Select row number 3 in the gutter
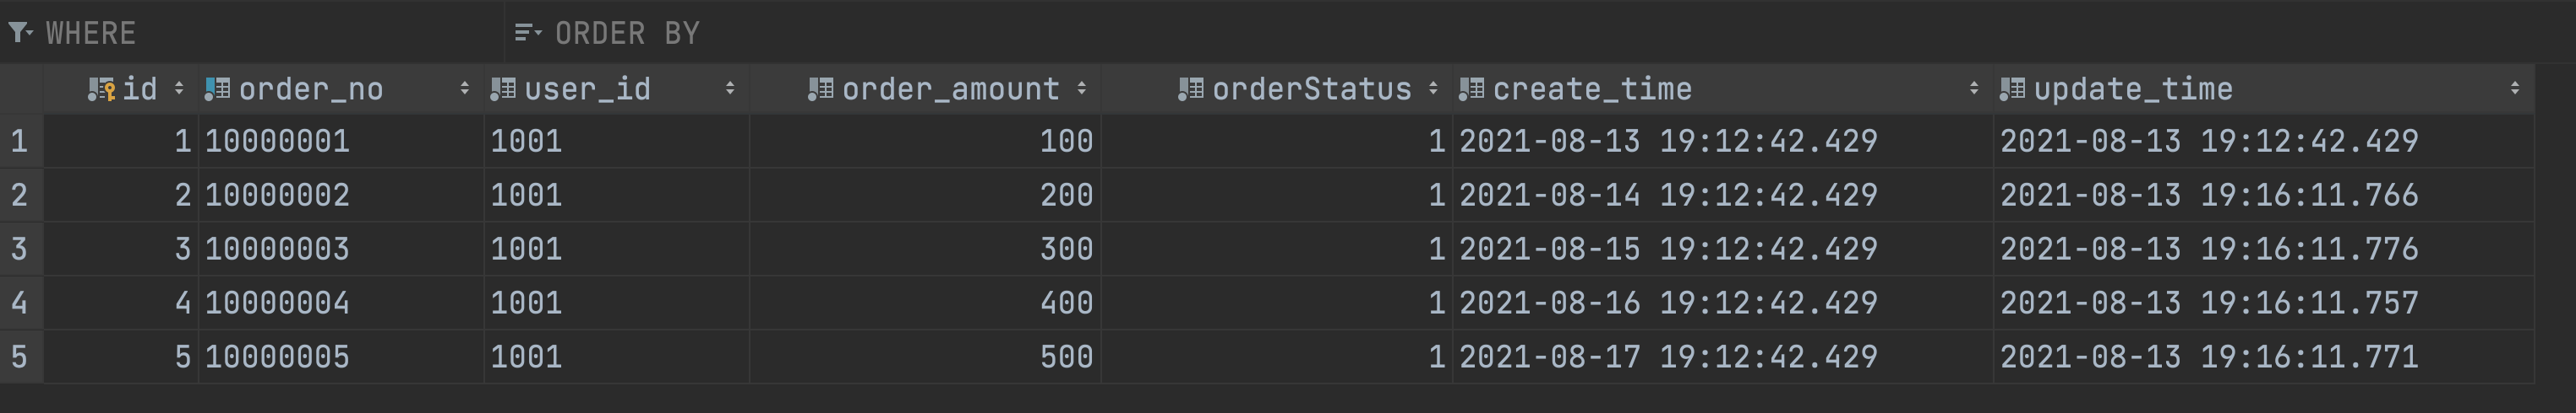The width and height of the screenshot is (2576, 413). tap(21, 249)
